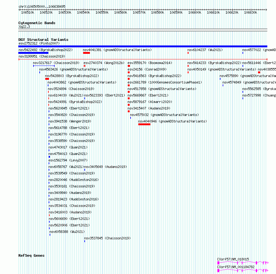The image size is (276, 274).
Task: Open esv1562794 (Levy2007) variant
Action: 68,160
